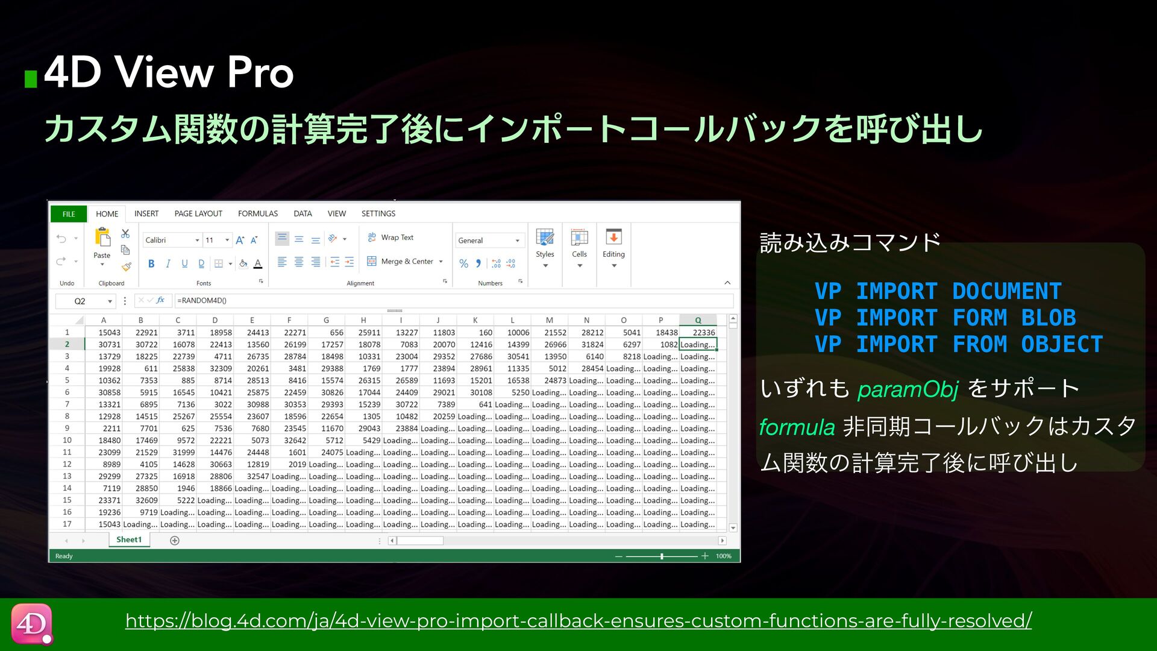
Task: Toggle top vertical align (highlighted)
Action: point(282,239)
